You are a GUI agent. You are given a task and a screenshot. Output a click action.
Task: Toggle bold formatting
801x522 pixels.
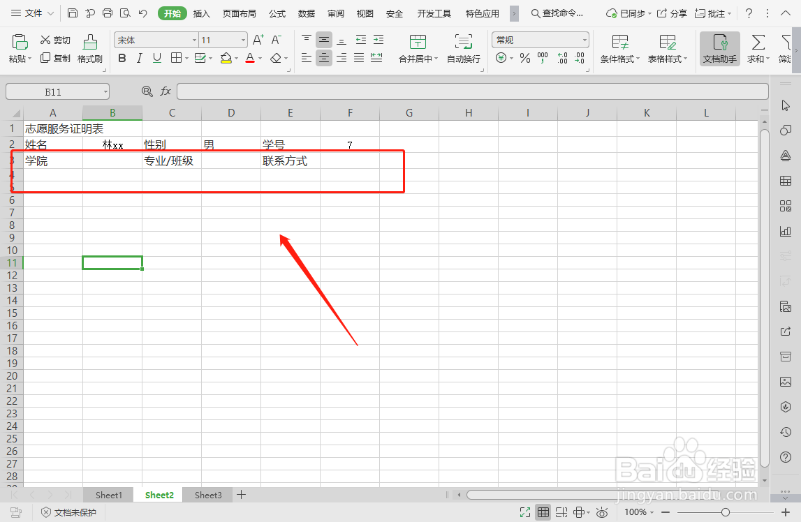point(122,58)
